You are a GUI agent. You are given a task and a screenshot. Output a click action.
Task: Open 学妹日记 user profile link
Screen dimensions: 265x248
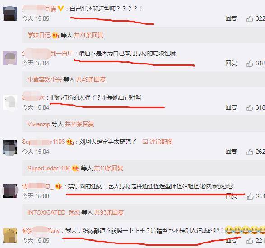pos(39,35)
